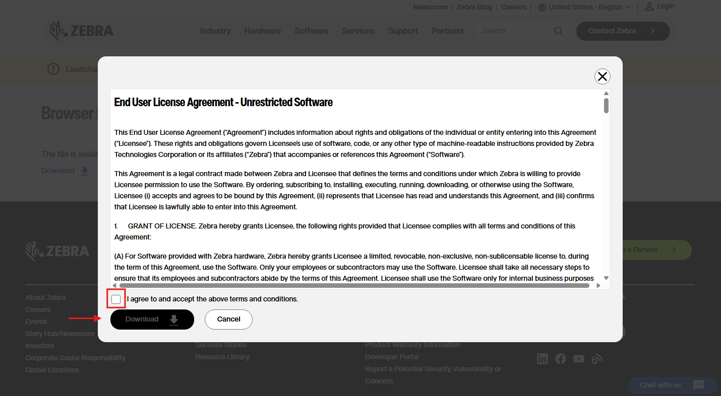Click into the Search input field
Screen dimensions: 721x396
click(514, 31)
